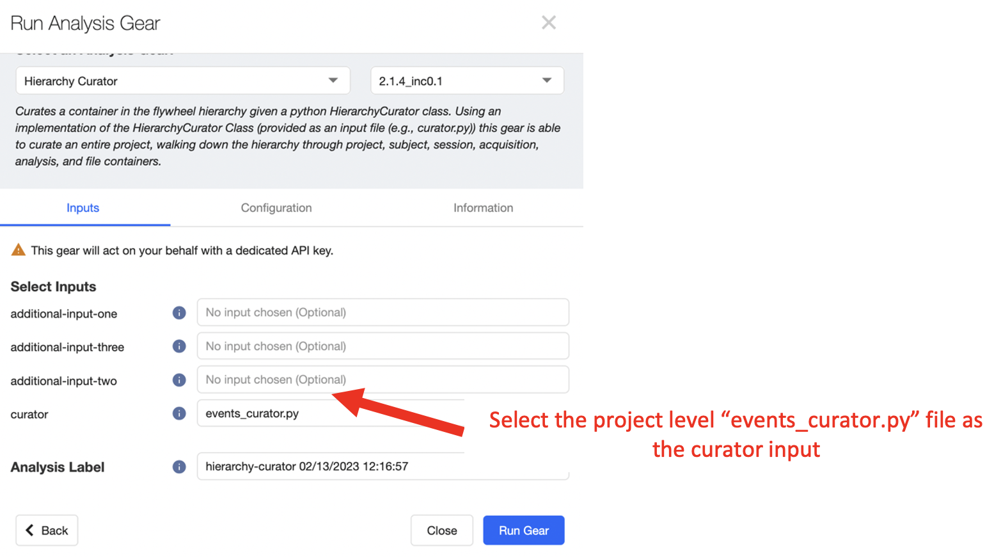Click the orange API key warning icon
Viewport: 994px width, 558px height.
point(19,250)
